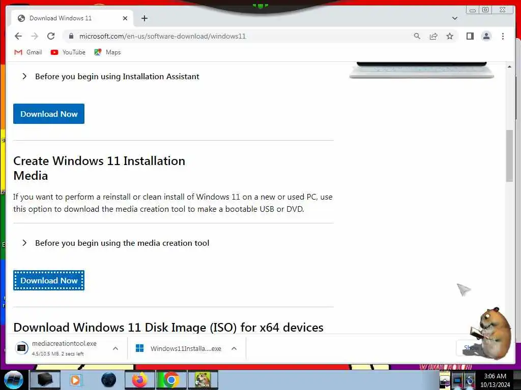Image resolution: width=521 pixels, height=390 pixels.
Task: Launch Windows Media Player from taskbar
Action: [x=75, y=380]
